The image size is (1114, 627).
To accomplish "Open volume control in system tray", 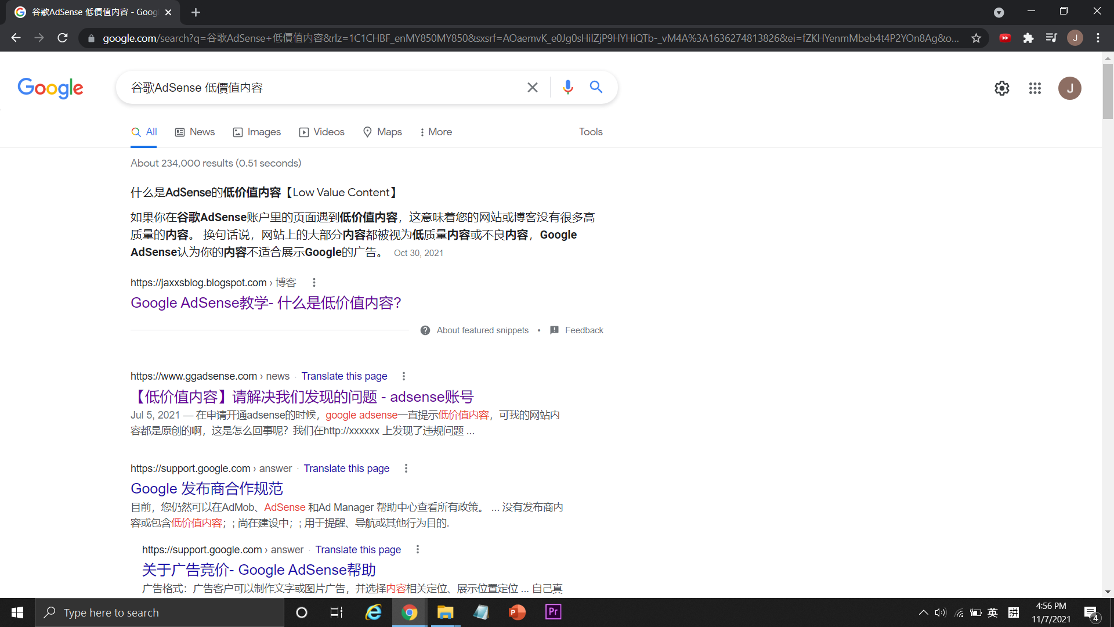I will (x=941, y=612).
